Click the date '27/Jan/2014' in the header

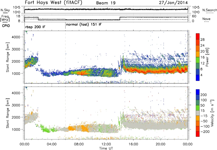(x=173, y=2)
